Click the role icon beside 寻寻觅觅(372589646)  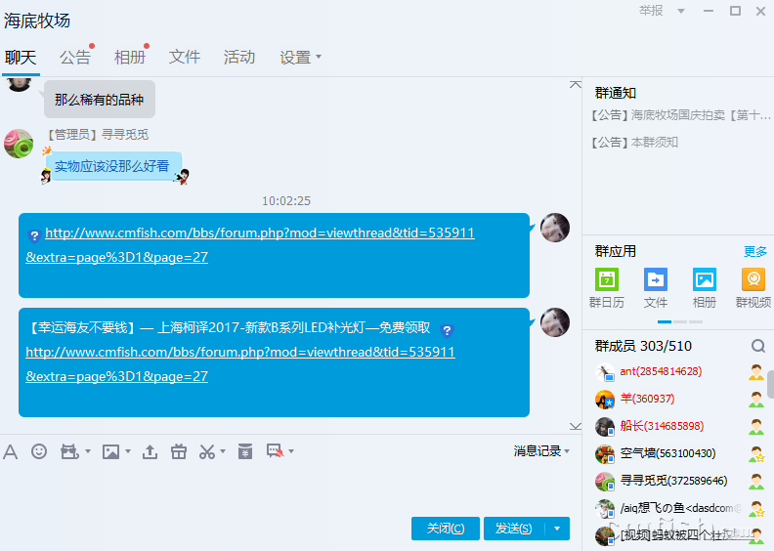click(756, 481)
